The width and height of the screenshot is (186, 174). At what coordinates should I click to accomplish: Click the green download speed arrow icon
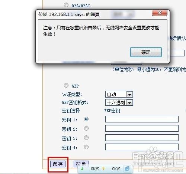82,169
